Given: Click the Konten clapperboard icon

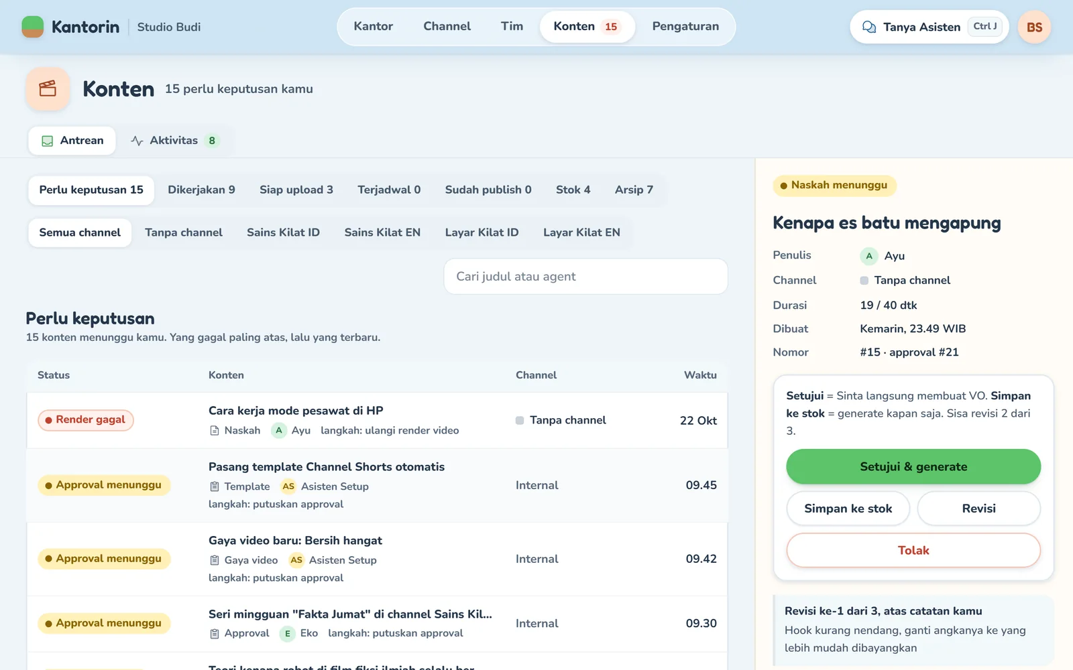Looking at the screenshot, I should [48, 88].
